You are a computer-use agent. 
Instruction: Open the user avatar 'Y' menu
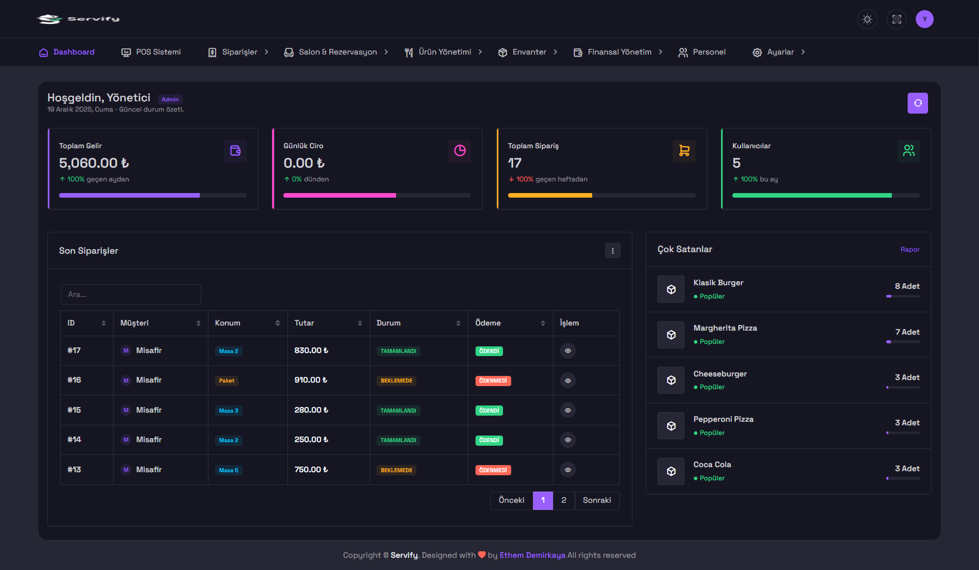click(924, 19)
